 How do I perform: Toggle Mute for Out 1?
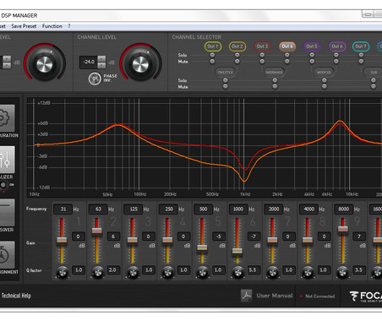pyautogui.click(x=212, y=61)
